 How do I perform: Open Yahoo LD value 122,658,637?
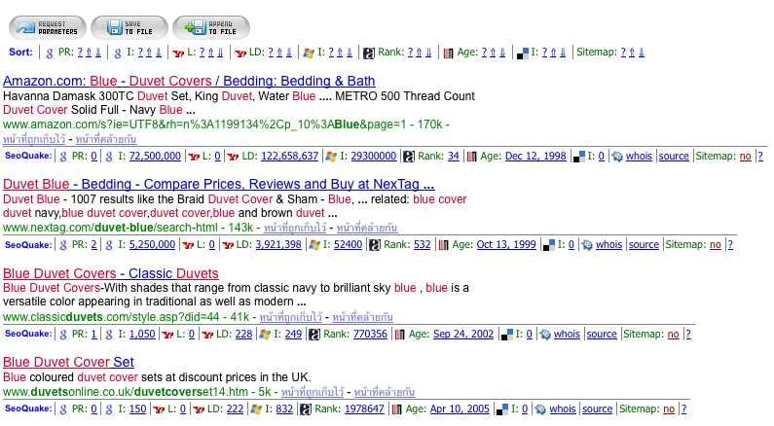point(290,157)
